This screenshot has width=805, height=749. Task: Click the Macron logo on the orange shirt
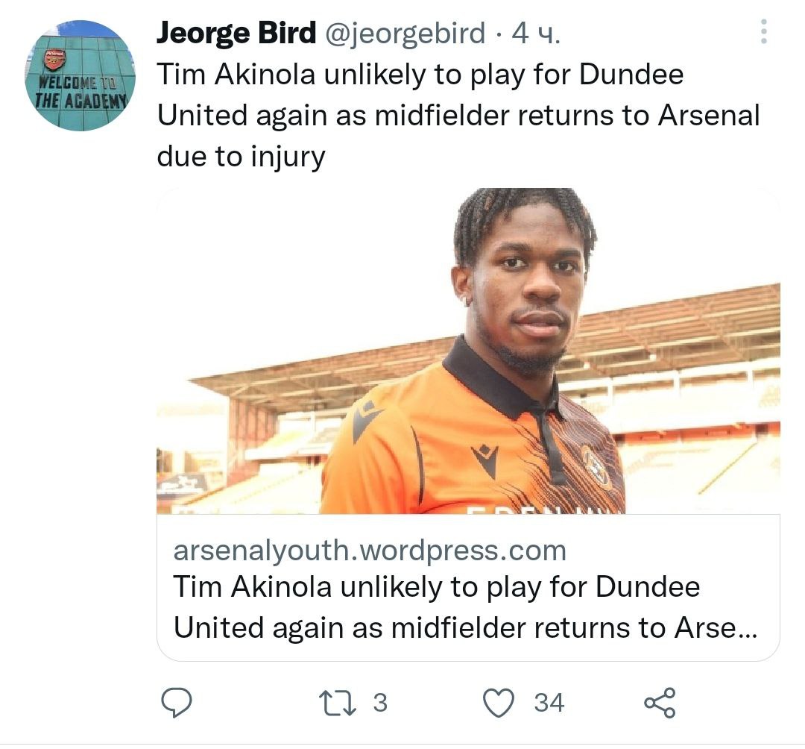485,461
